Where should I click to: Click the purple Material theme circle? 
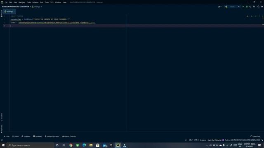(223, 140)
